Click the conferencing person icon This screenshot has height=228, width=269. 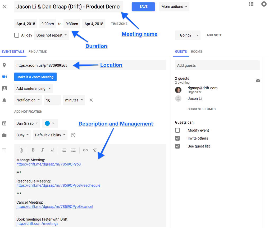tap(4, 88)
